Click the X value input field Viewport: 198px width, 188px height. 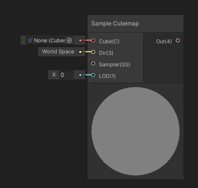[66, 75]
